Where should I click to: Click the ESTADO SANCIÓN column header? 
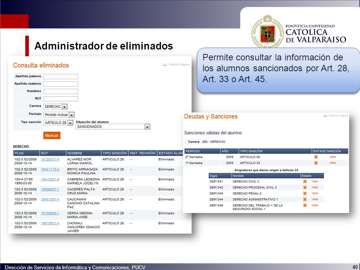pos(330,151)
